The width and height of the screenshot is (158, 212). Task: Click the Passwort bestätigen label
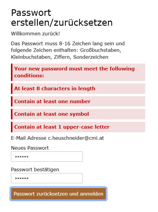[x=35, y=169]
